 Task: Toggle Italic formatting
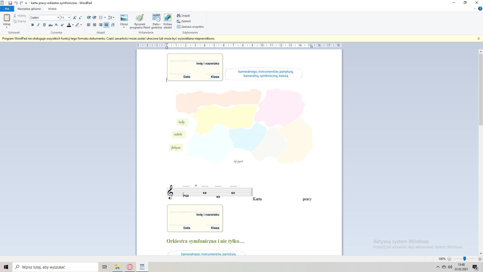click(38, 25)
